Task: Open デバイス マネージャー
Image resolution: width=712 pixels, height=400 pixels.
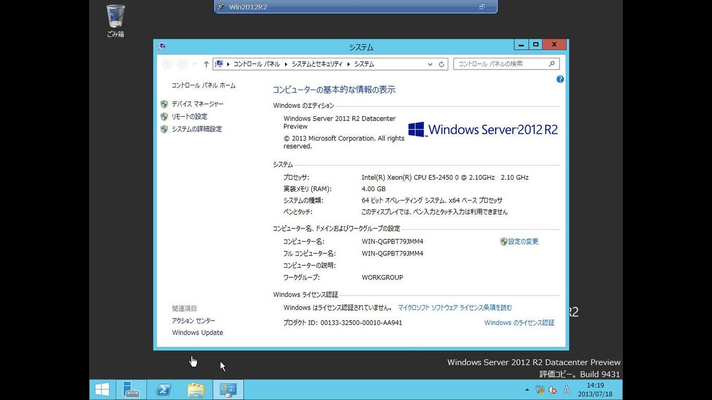Action: [x=197, y=104]
